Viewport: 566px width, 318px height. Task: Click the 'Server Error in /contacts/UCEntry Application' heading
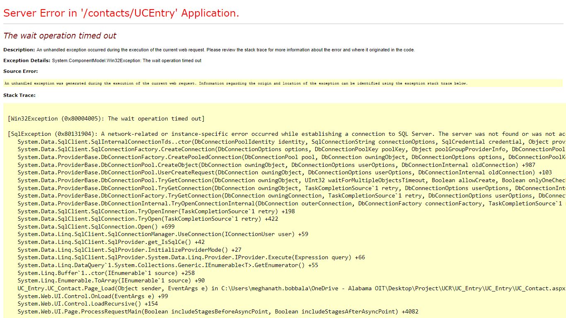pos(121,13)
